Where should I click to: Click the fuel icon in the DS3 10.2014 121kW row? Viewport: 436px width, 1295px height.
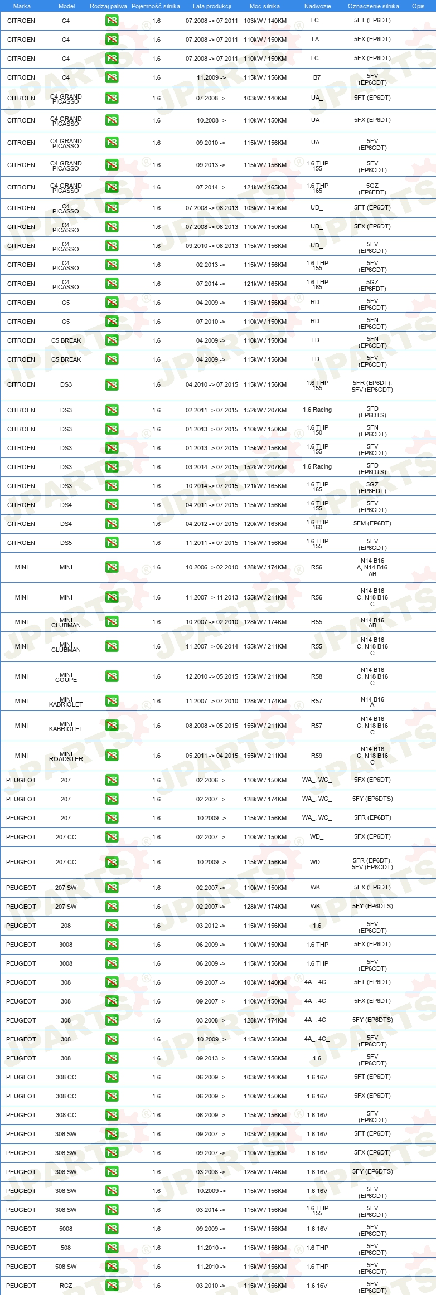(112, 486)
